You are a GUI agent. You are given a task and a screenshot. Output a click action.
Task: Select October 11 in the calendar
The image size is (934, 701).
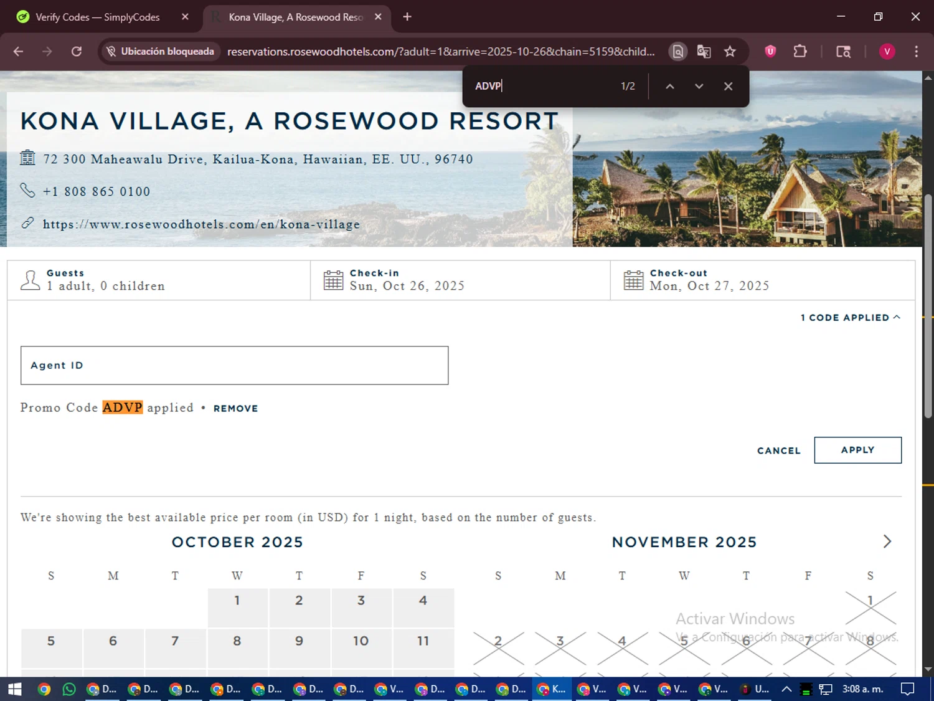point(423,648)
